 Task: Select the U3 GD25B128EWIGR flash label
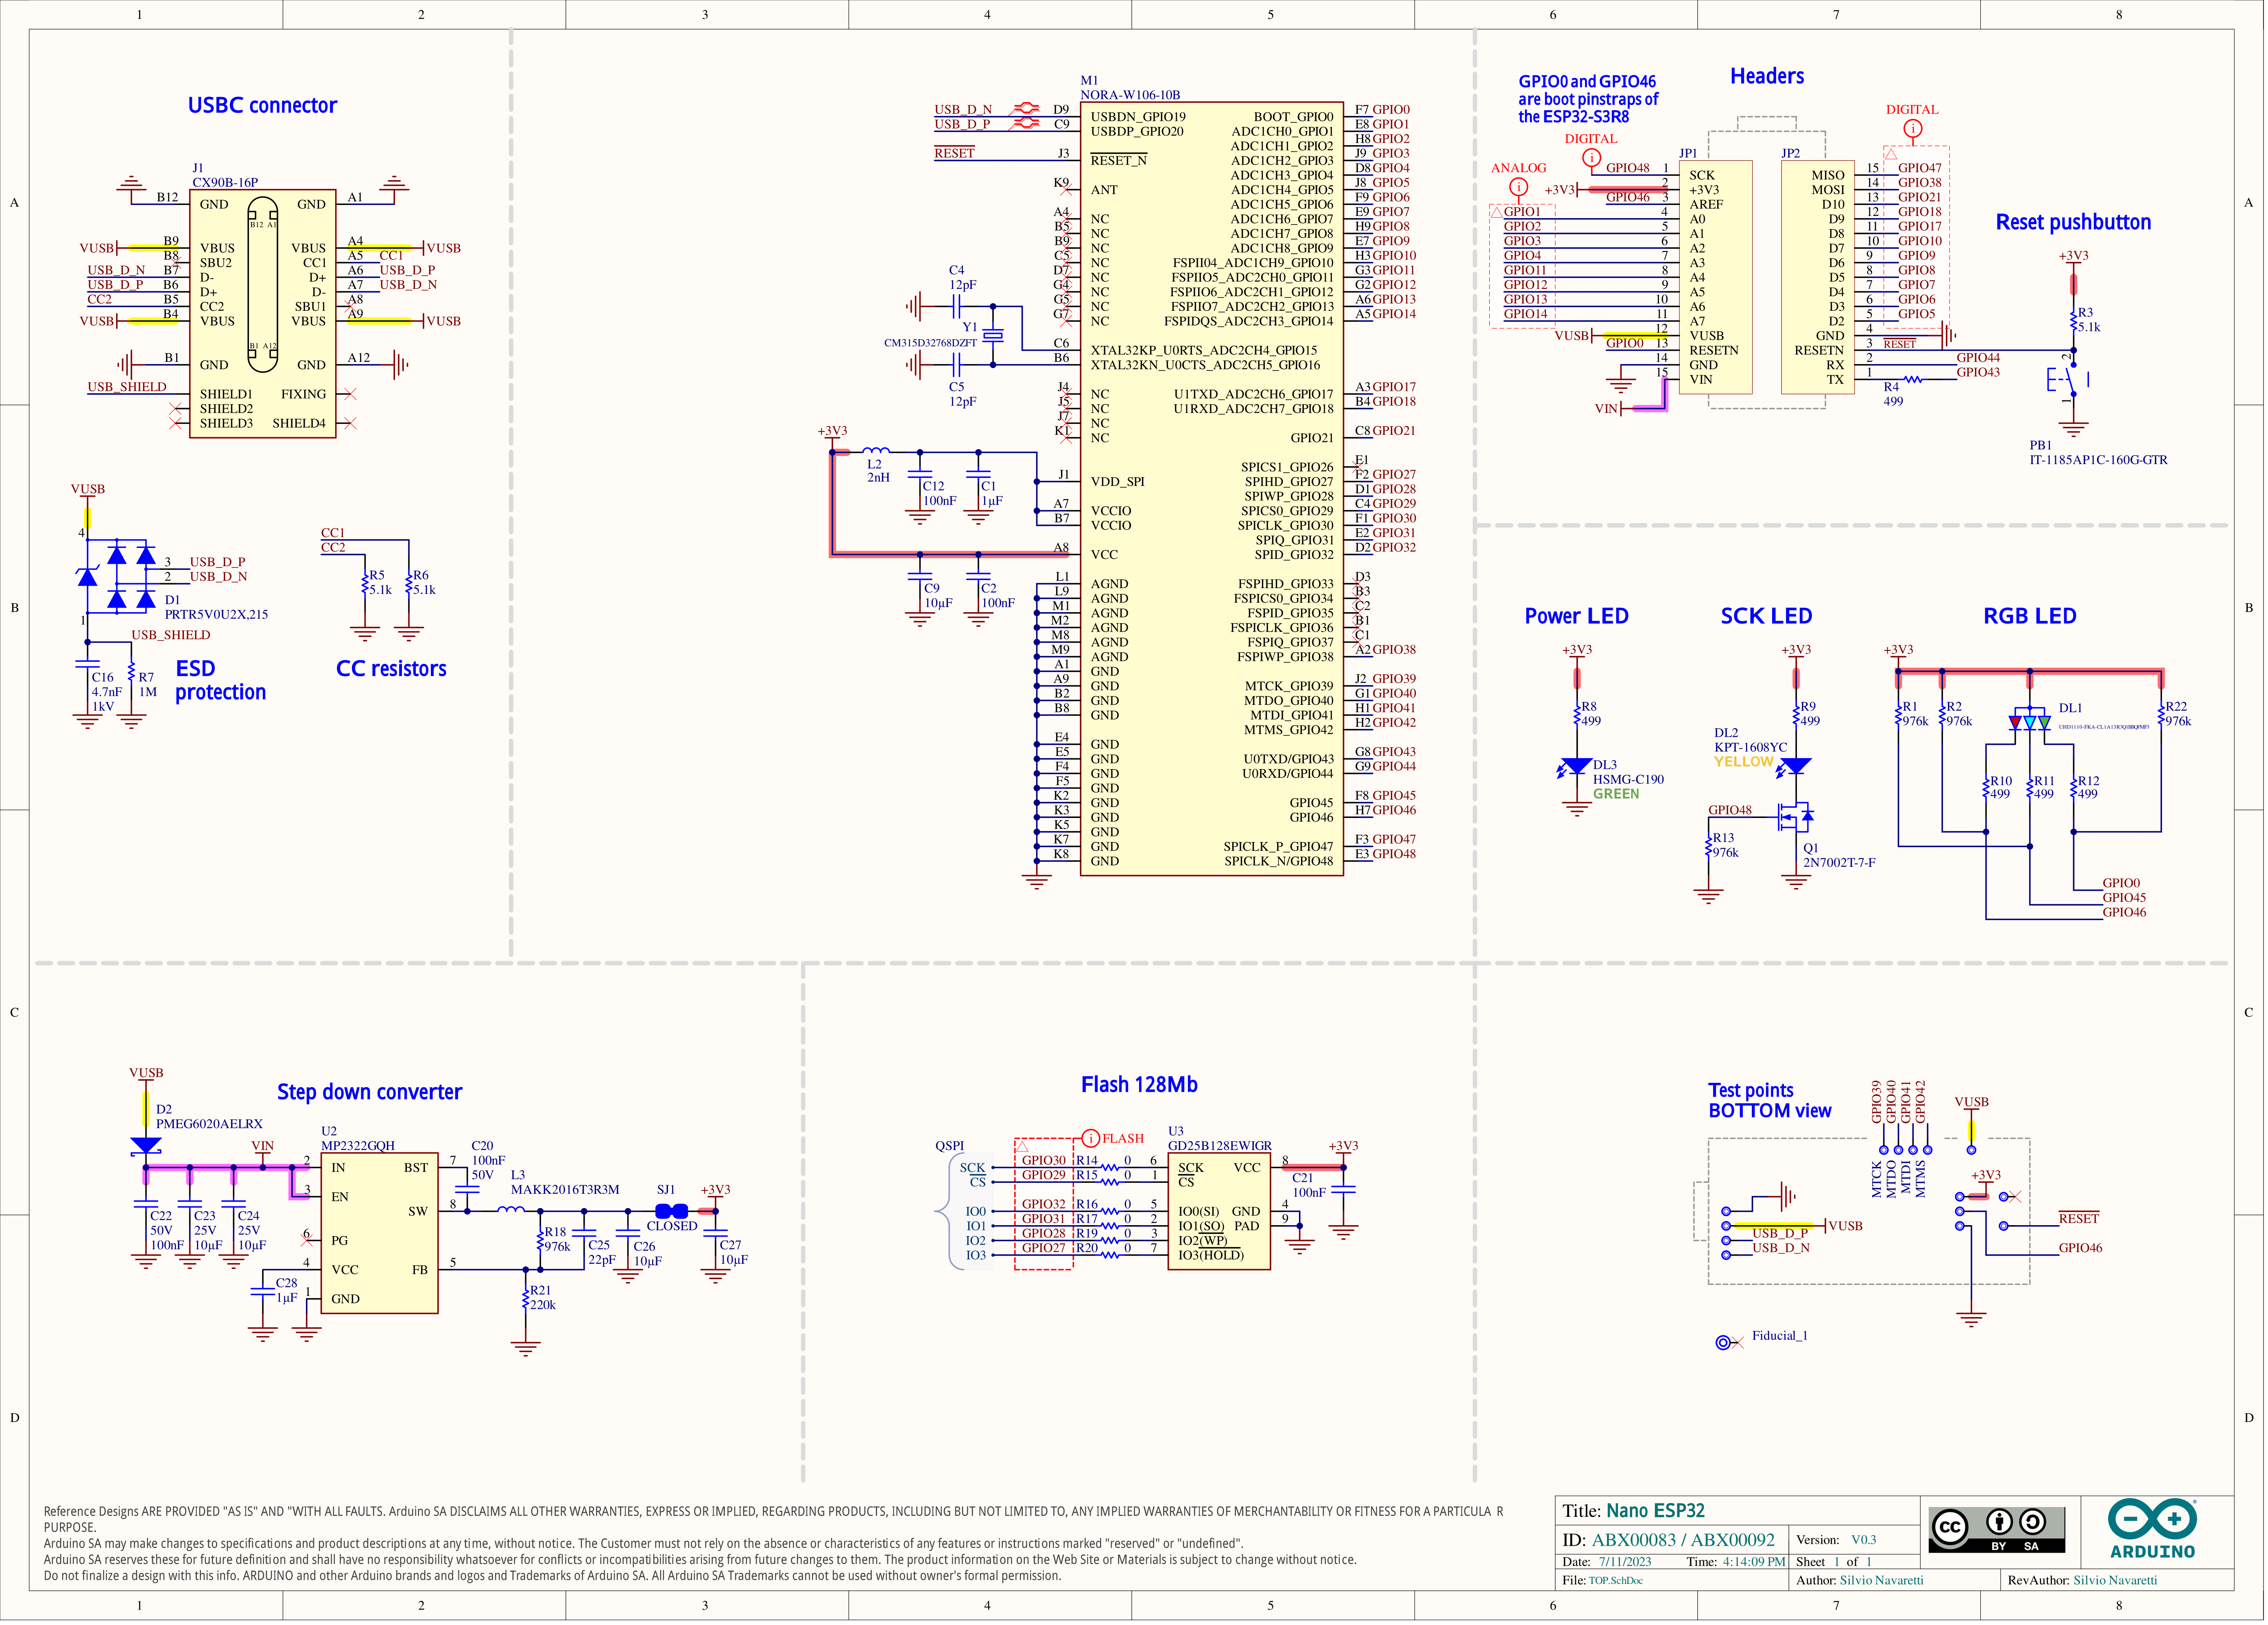click(x=1220, y=1146)
